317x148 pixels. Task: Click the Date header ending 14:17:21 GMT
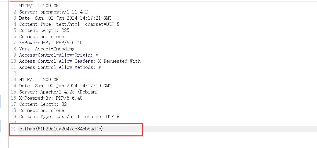coord(65,18)
